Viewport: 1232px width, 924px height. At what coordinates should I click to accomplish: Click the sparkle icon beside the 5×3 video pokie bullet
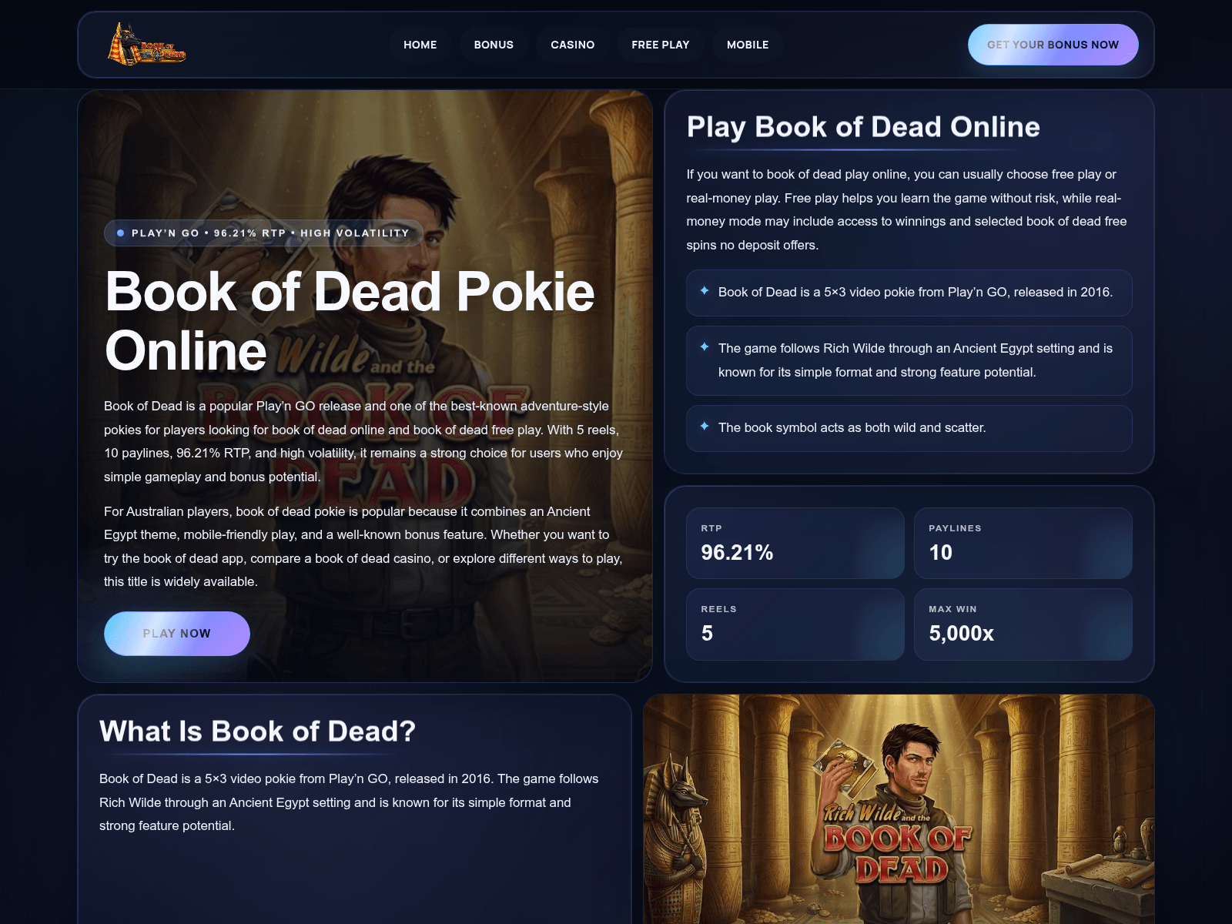(704, 291)
